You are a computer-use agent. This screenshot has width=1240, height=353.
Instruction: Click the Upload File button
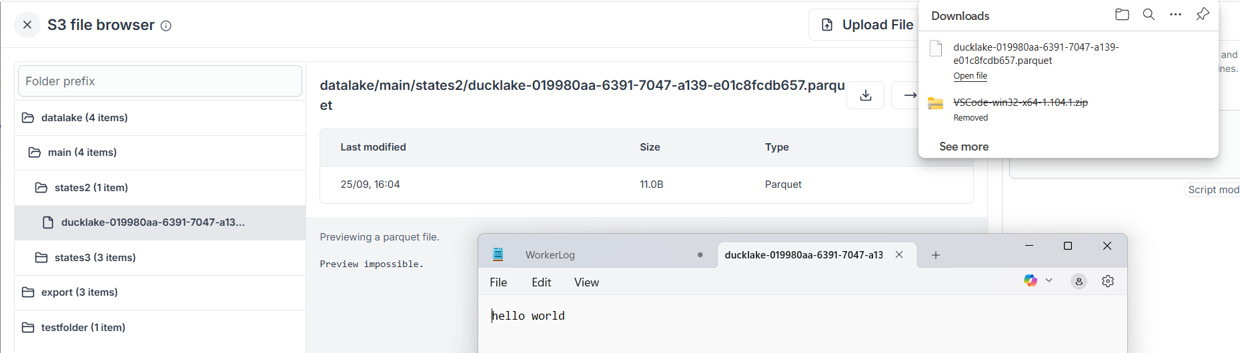[866, 25]
